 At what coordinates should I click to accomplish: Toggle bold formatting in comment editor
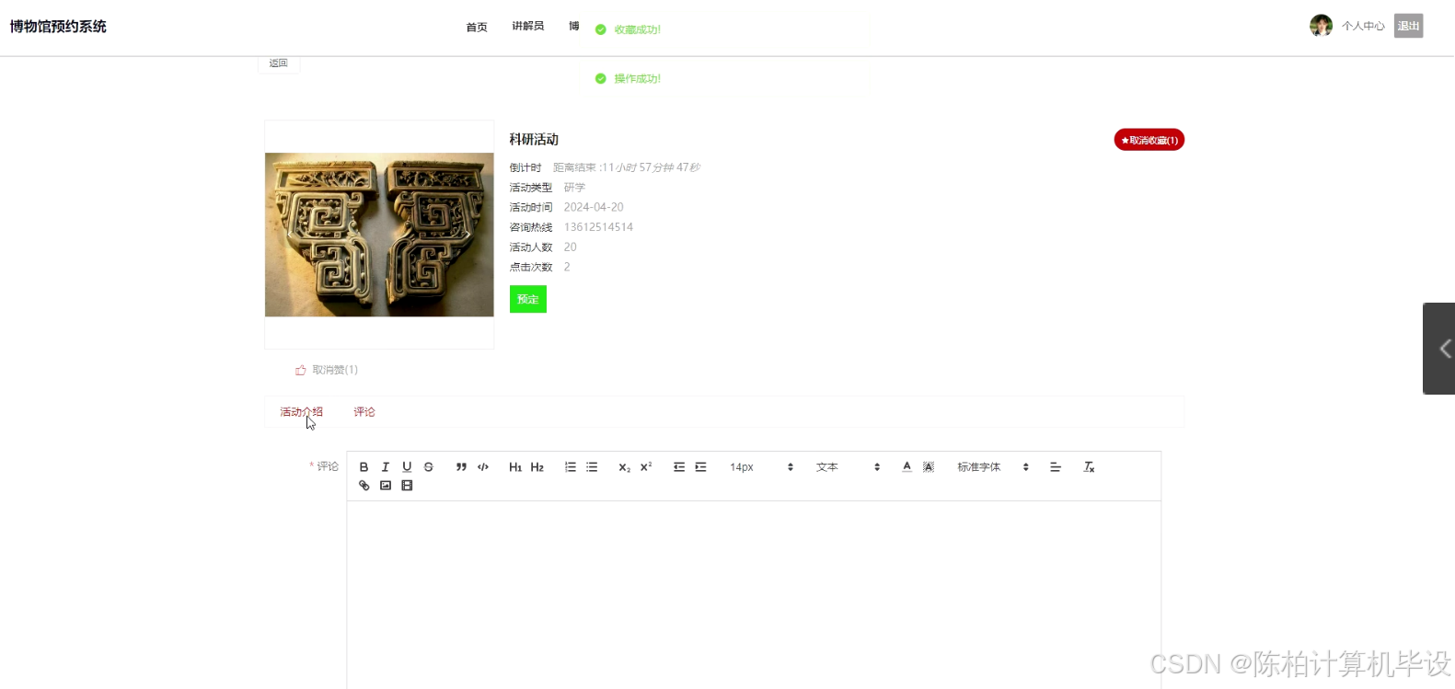click(364, 467)
